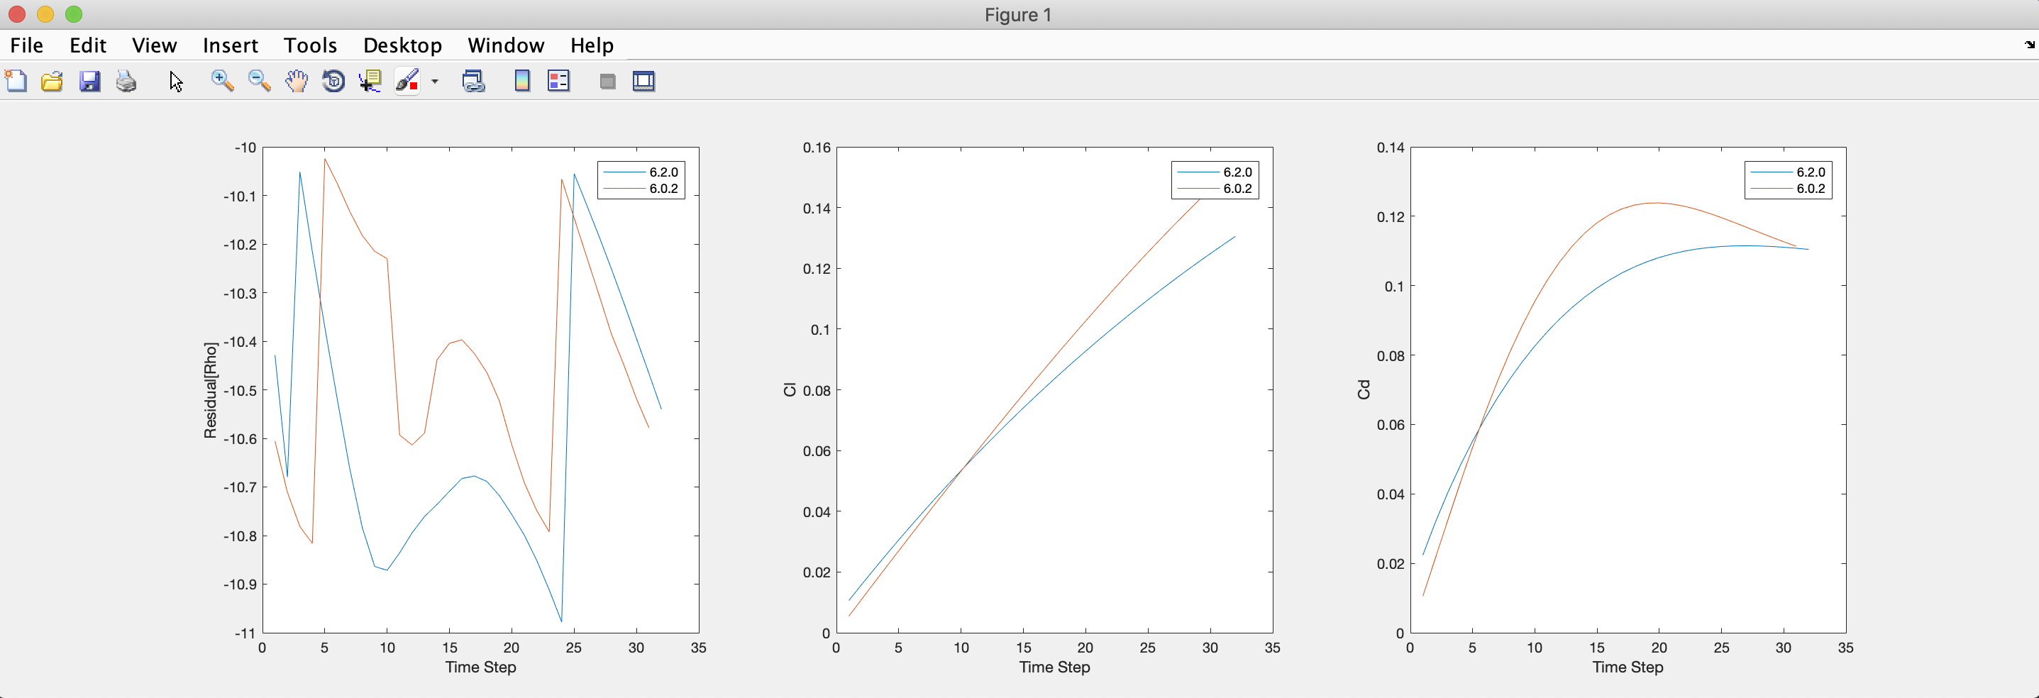Open the Insert menu
The height and width of the screenshot is (698, 2039).
click(x=231, y=45)
